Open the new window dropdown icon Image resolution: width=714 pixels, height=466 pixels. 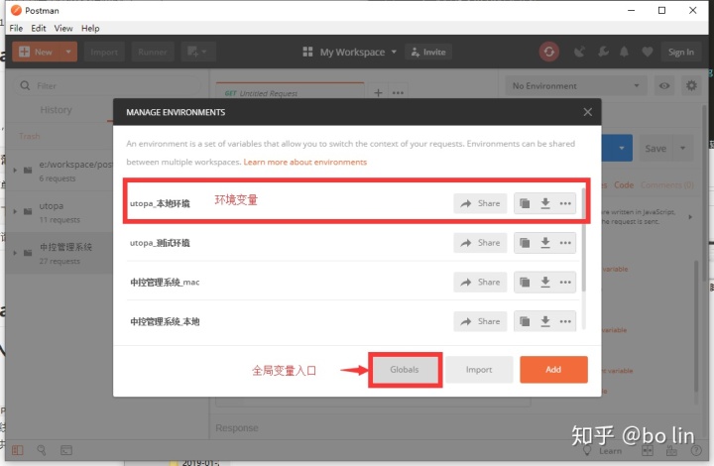click(197, 52)
